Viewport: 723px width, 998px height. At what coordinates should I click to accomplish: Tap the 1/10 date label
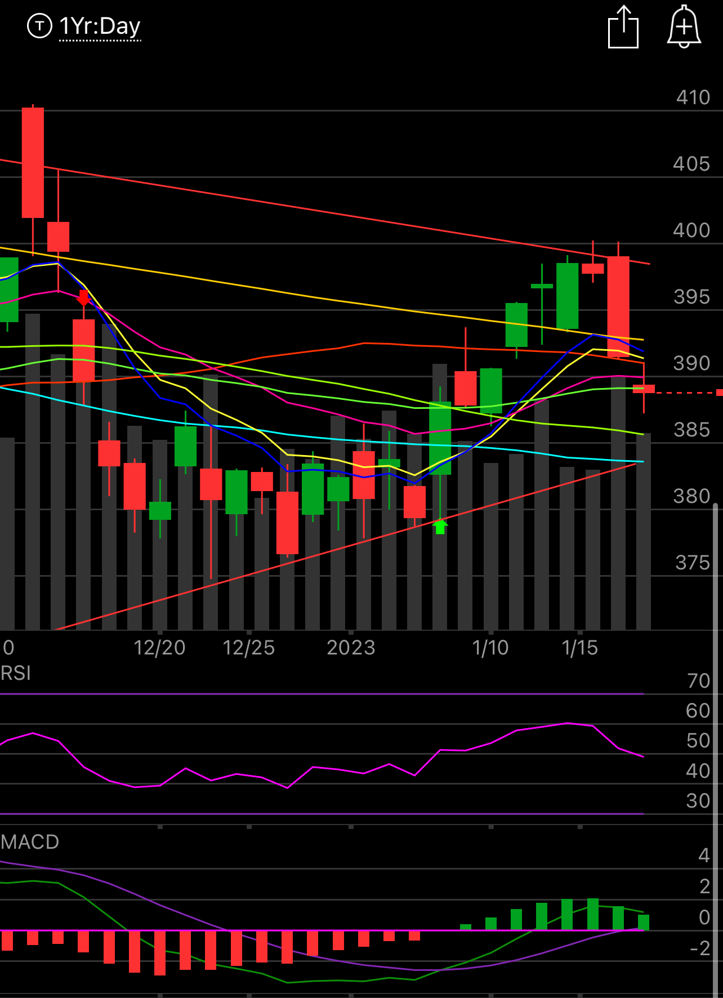click(x=490, y=648)
